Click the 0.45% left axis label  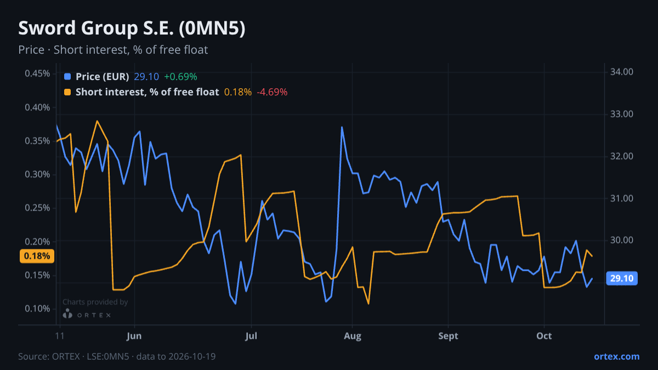pyautogui.click(x=37, y=73)
